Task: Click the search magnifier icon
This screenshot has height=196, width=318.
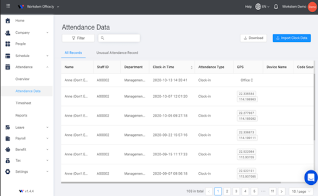Action: click(102, 38)
